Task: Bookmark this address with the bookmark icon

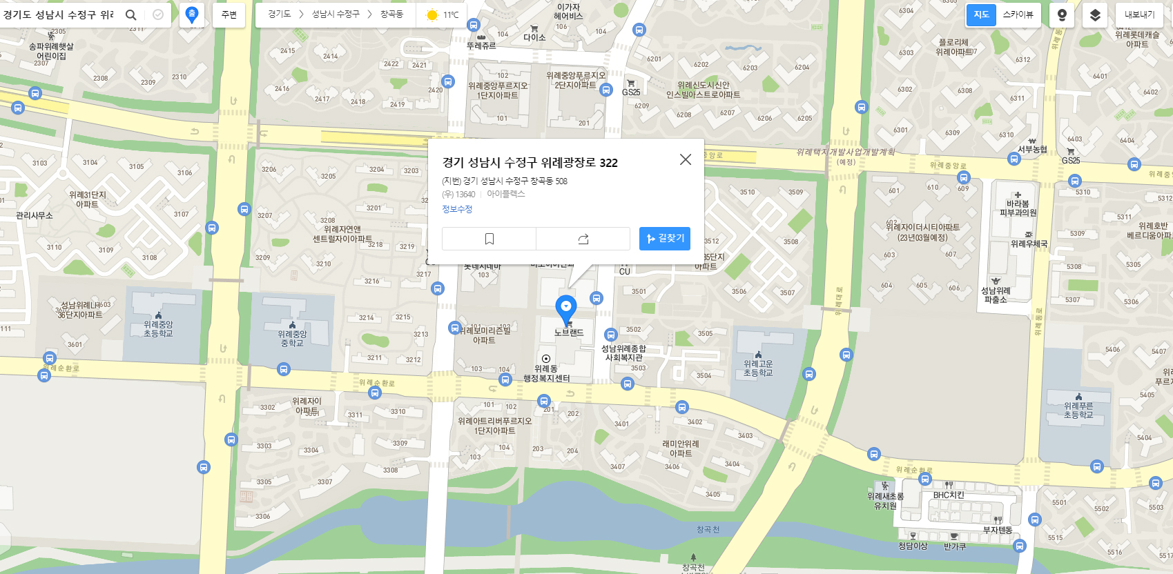Action: point(489,239)
